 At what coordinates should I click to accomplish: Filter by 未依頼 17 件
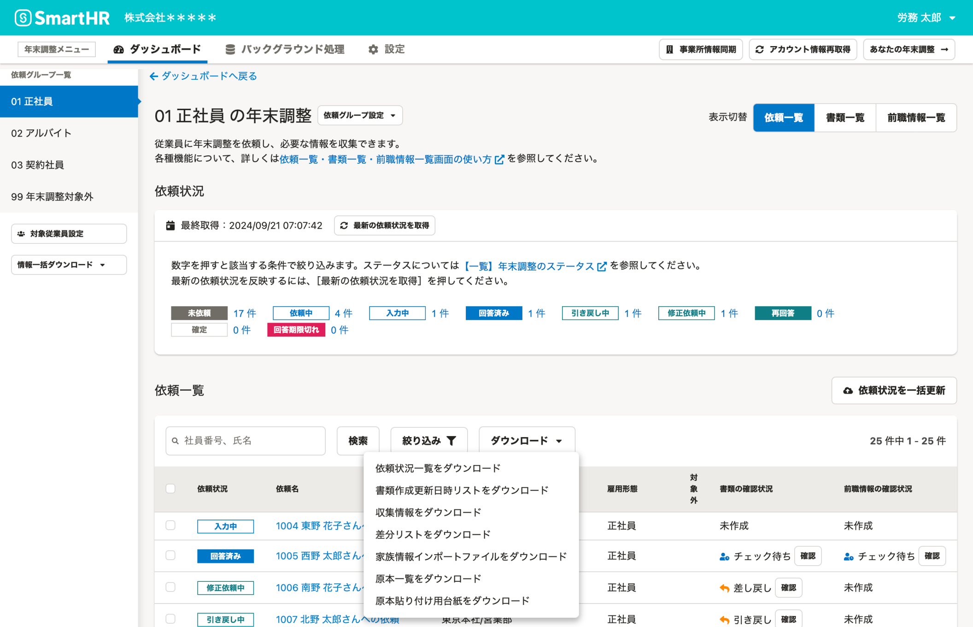coord(245,313)
